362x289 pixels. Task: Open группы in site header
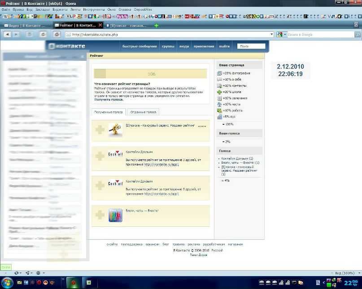(x=168, y=46)
